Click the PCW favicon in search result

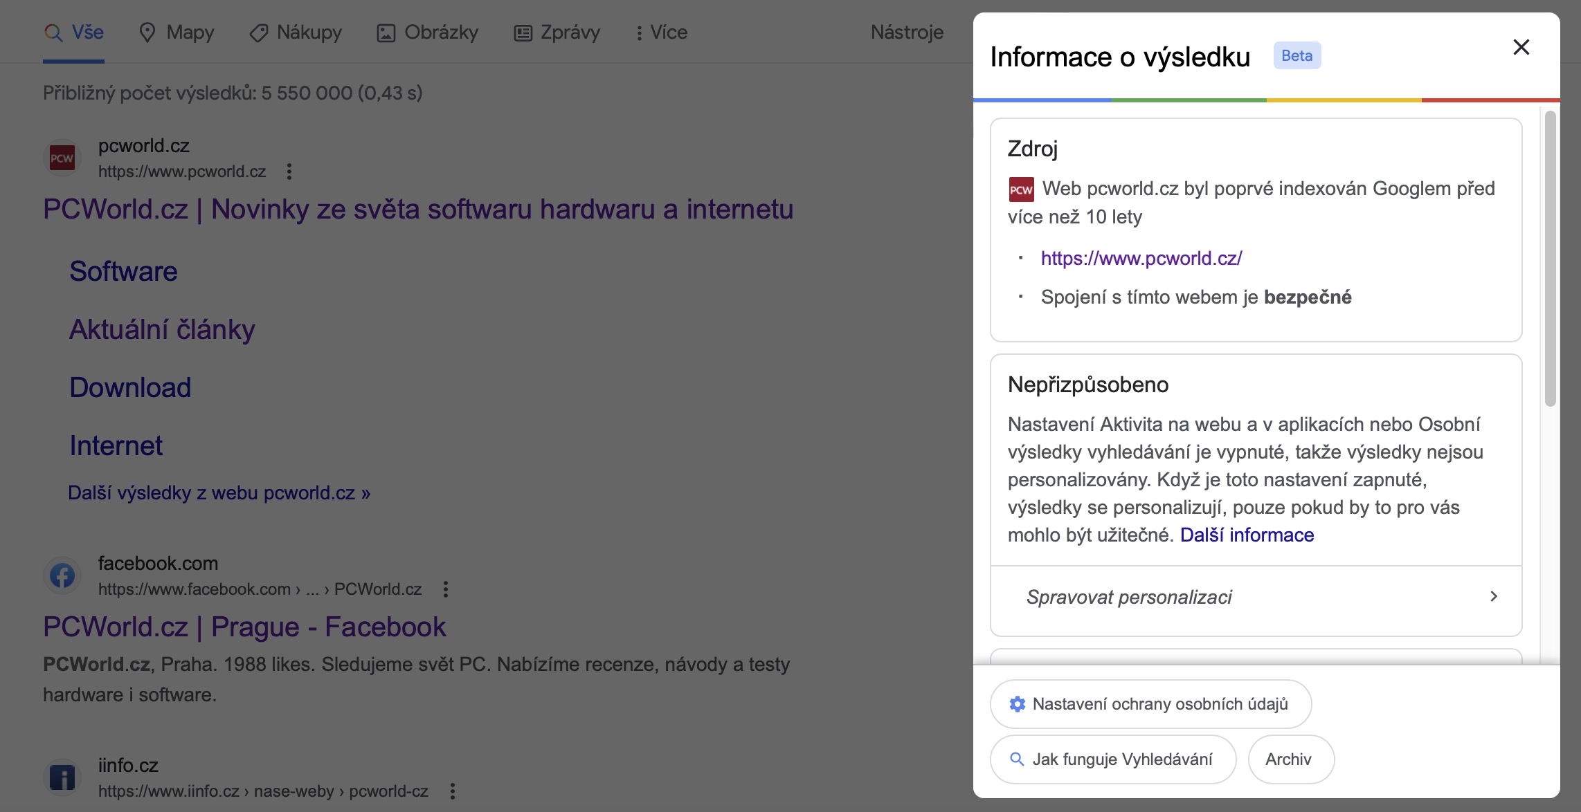point(62,158)
